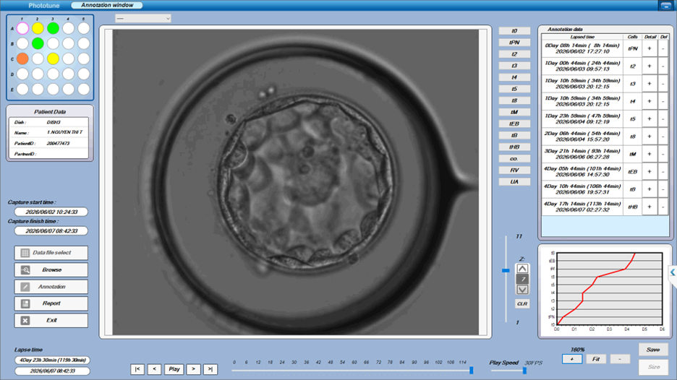Delete the tHB annotation row
Screen dimensions: 677x380
(663, 207)
